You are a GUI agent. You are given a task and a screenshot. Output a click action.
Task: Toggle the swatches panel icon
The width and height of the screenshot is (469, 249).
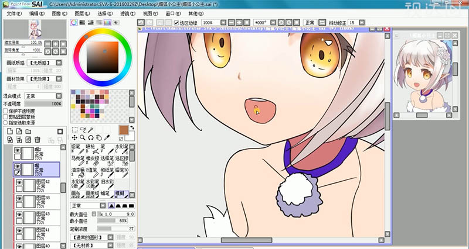click(107, 23)
